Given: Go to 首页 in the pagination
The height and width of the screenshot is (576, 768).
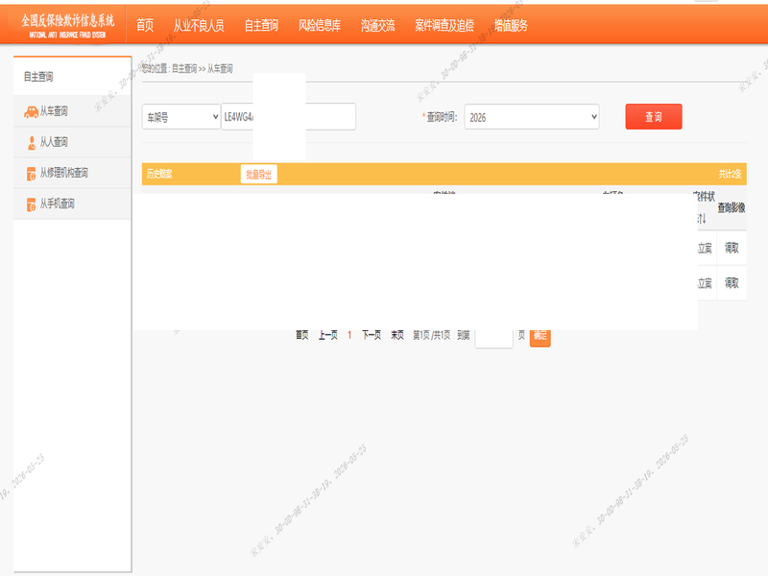Looking at the screenshot, I should pos(302,335).
